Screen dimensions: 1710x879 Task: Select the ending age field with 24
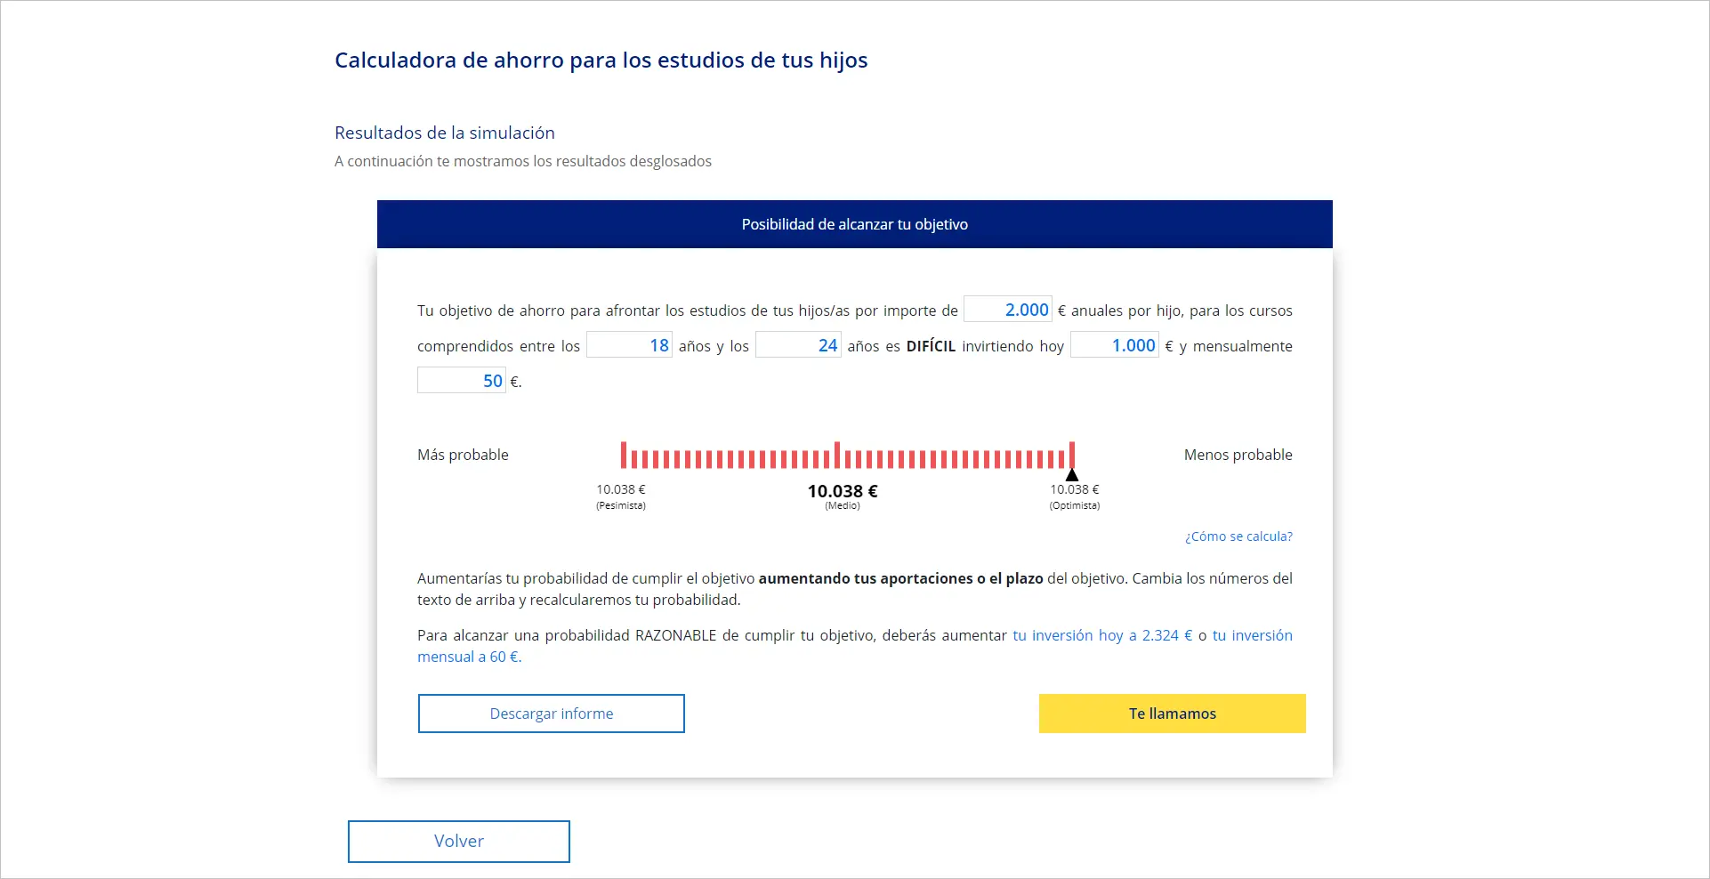[x=798, y=345]
